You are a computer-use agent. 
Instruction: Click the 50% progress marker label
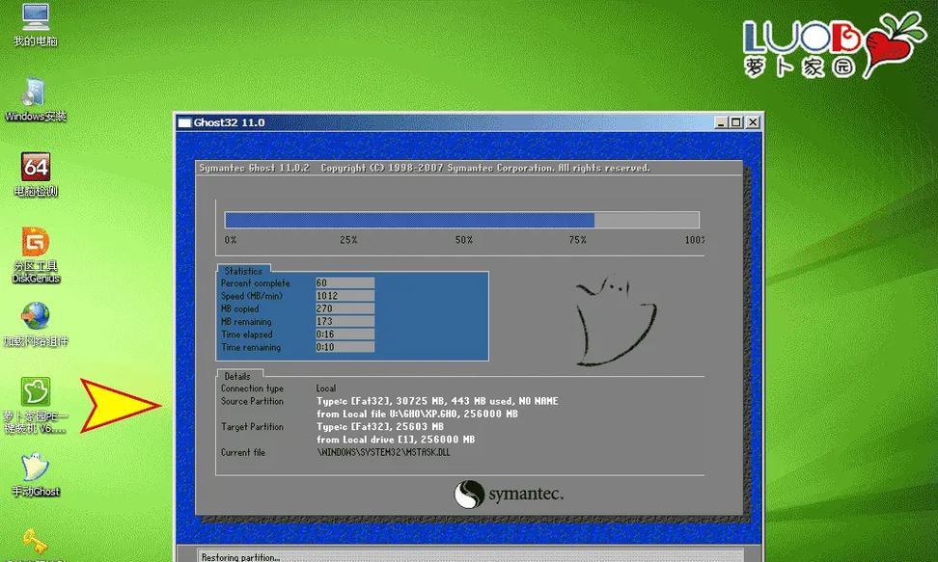(x=464, y=240)
